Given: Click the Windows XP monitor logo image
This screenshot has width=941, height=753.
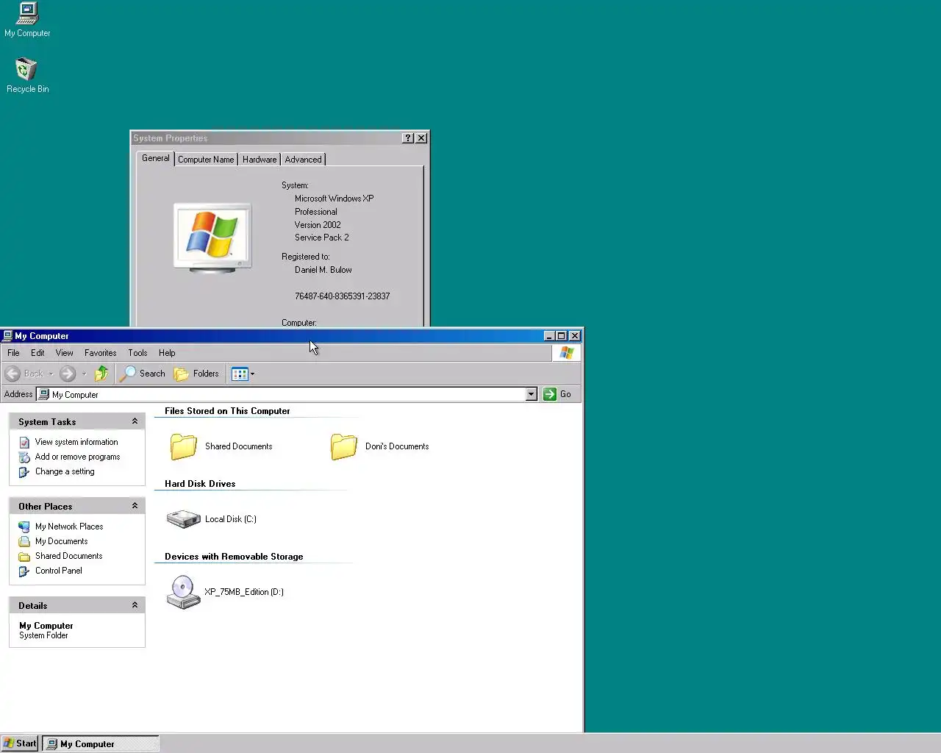Looking at the screenshot, I should pyautogui.click(x=212, y=238).
